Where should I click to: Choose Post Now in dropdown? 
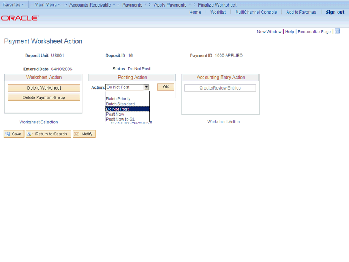(x=127, y=114)
